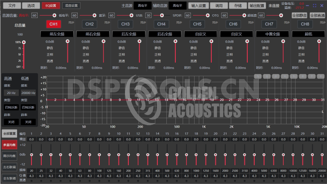
Task: Toggle fullscreen window icon
Action: pyautogui.click(x=314, y=6)
